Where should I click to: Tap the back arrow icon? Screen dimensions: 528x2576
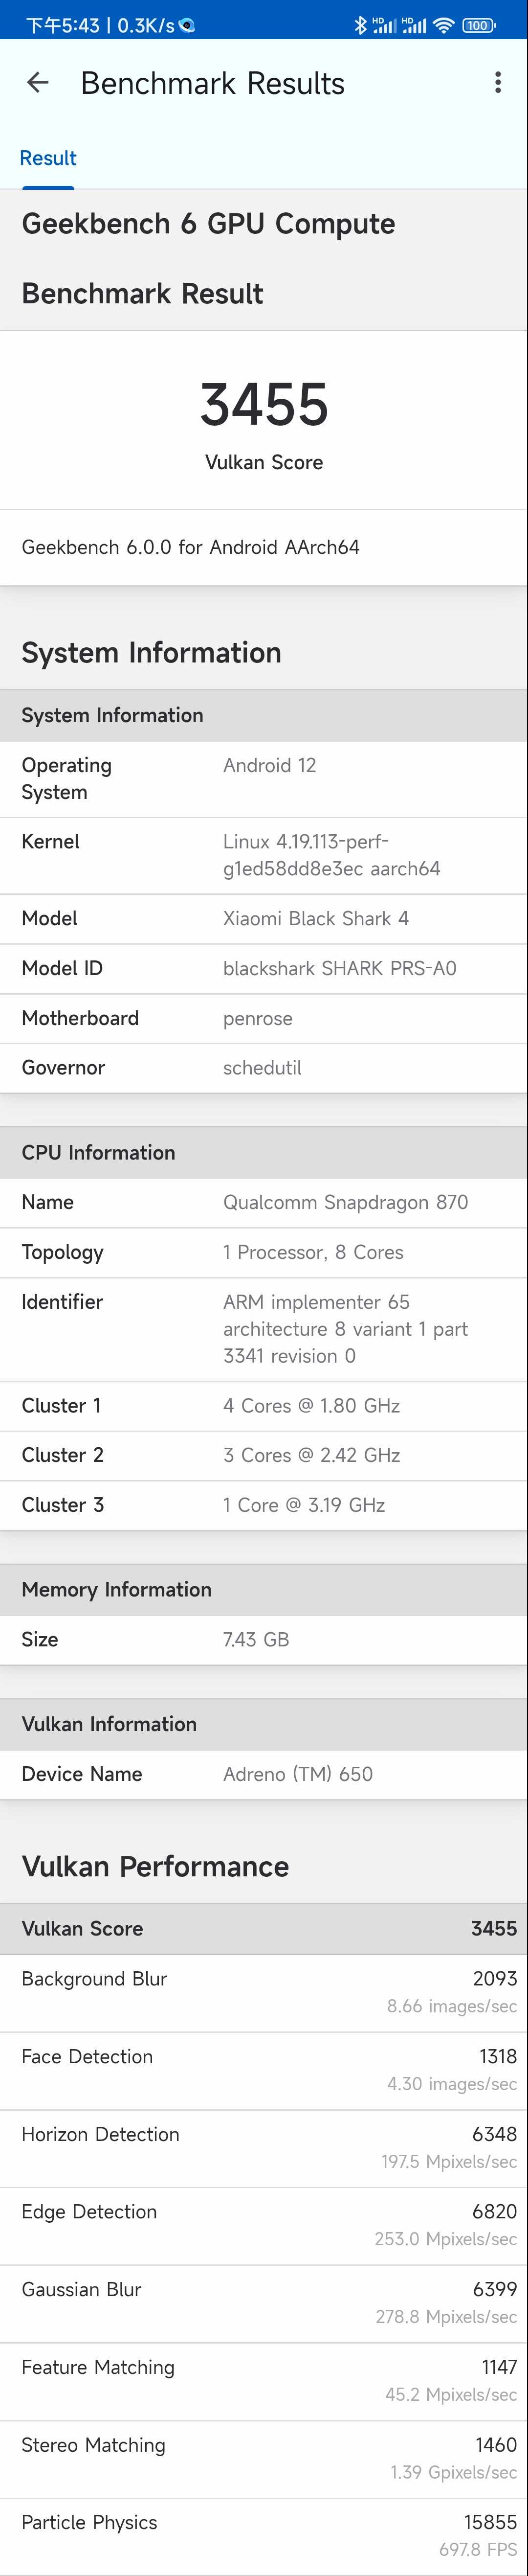38,83
